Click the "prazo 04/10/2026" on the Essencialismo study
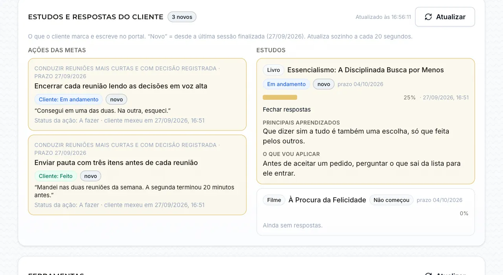 pyautogui.click(x=360, y=84)
